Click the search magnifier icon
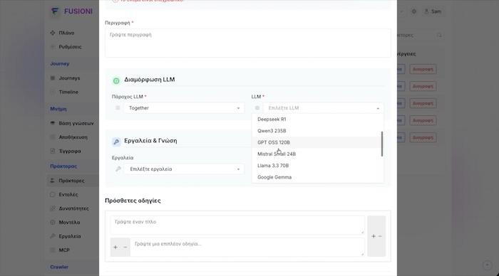 click(439, 35)
